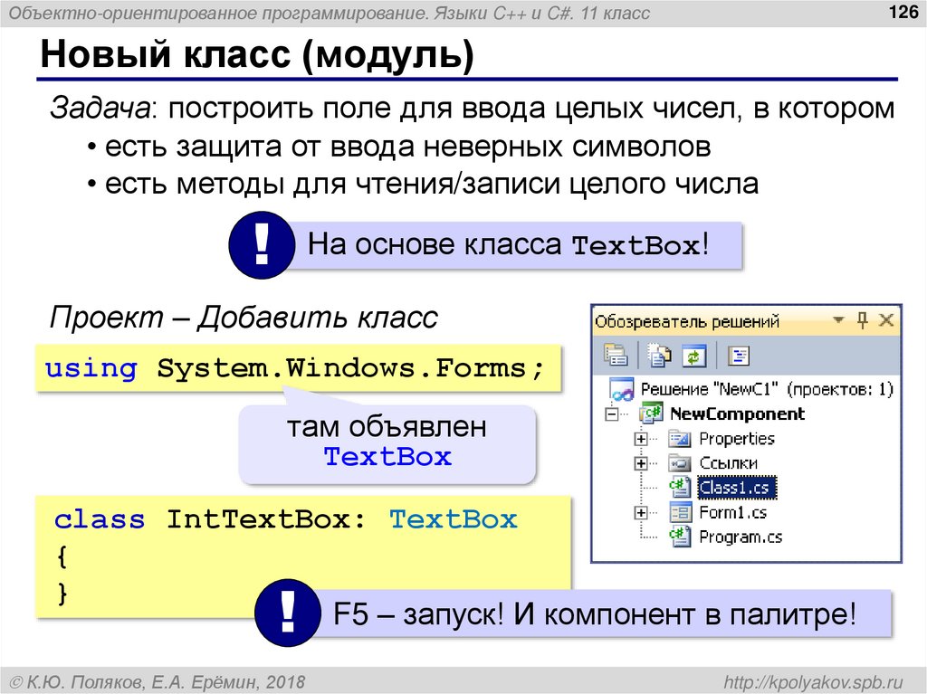Viewport: 927px width, 694px height.
Task: Click the Properties toolbar icon in Solution Explorer
Action: pyautogui.click(x=616, y=355)
